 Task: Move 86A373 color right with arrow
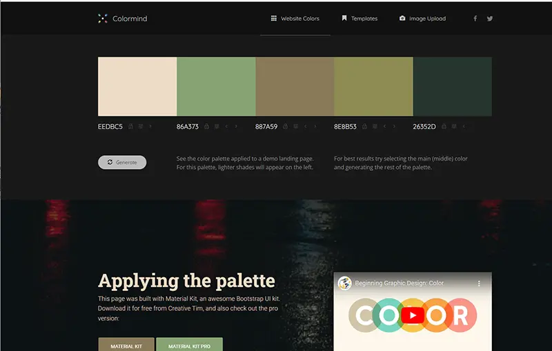pos(236,126)
